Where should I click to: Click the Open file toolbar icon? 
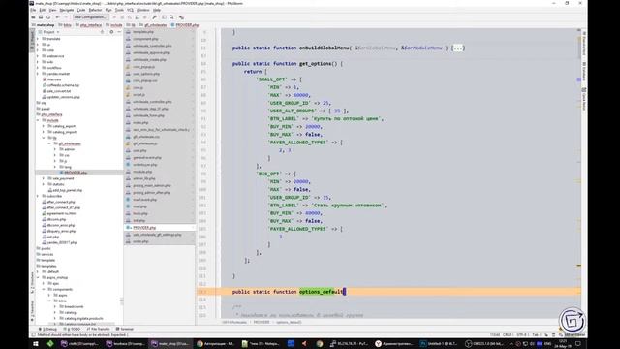click(33, 17)
